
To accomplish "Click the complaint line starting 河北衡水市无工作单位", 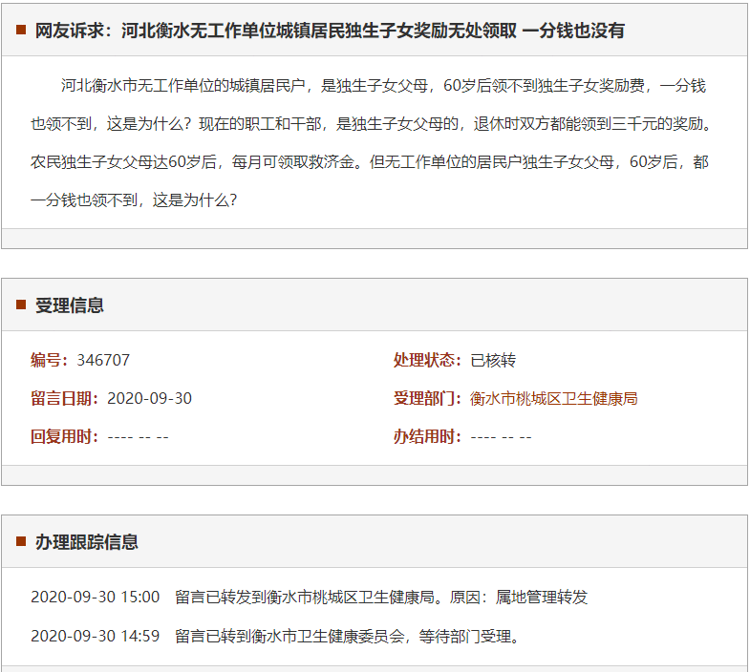I will (383, 86).
